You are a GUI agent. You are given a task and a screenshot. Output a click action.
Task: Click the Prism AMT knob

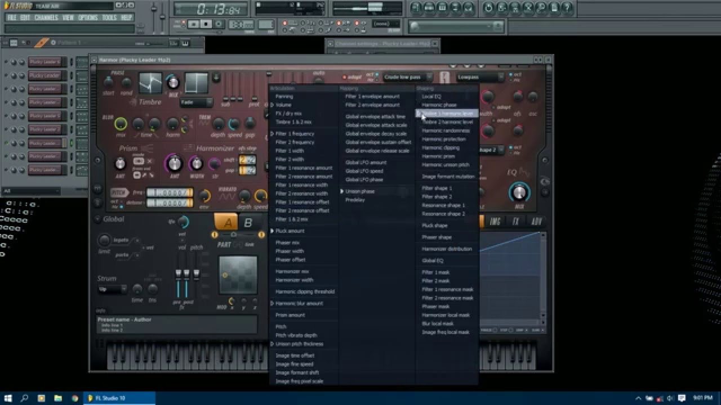[x=120, y=164]
